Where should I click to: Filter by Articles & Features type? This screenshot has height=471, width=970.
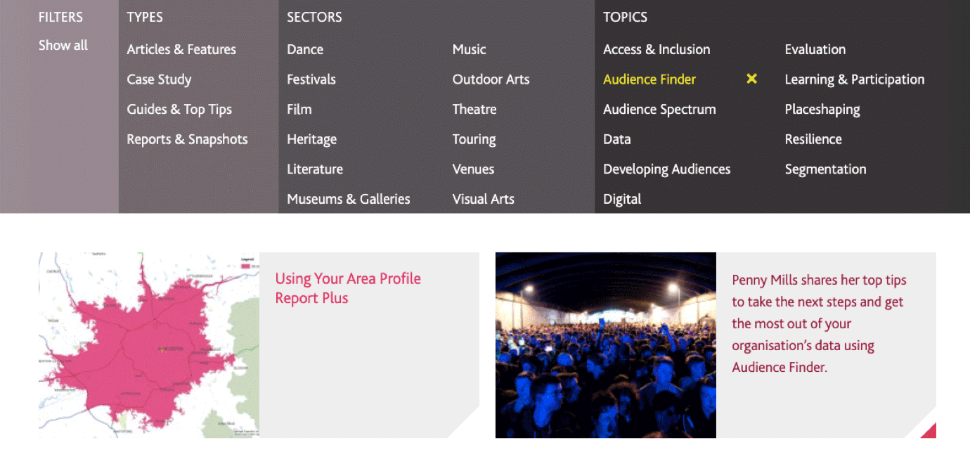coord(181,50)
